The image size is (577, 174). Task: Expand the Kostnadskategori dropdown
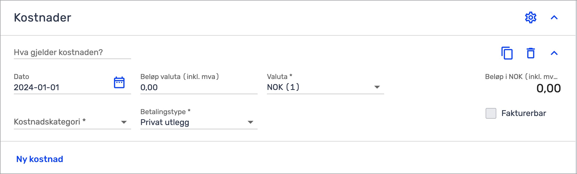tap(72, 122)
